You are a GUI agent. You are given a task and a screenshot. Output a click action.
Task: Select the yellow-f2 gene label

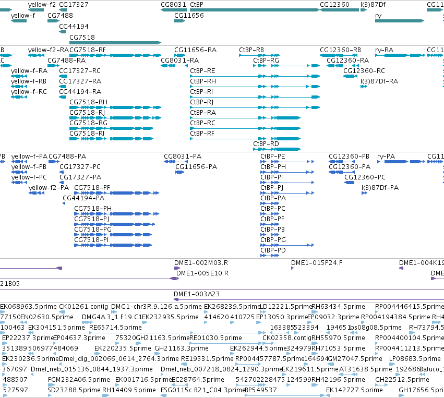pos(42,5)
